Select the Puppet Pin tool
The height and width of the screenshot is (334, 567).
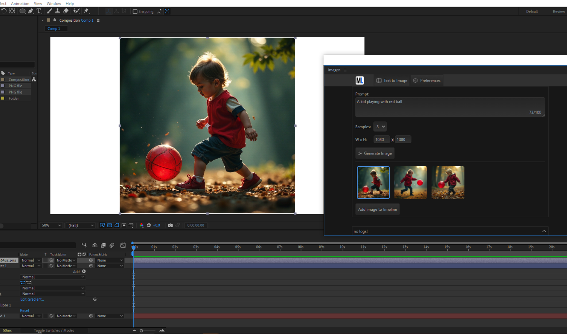86,11
